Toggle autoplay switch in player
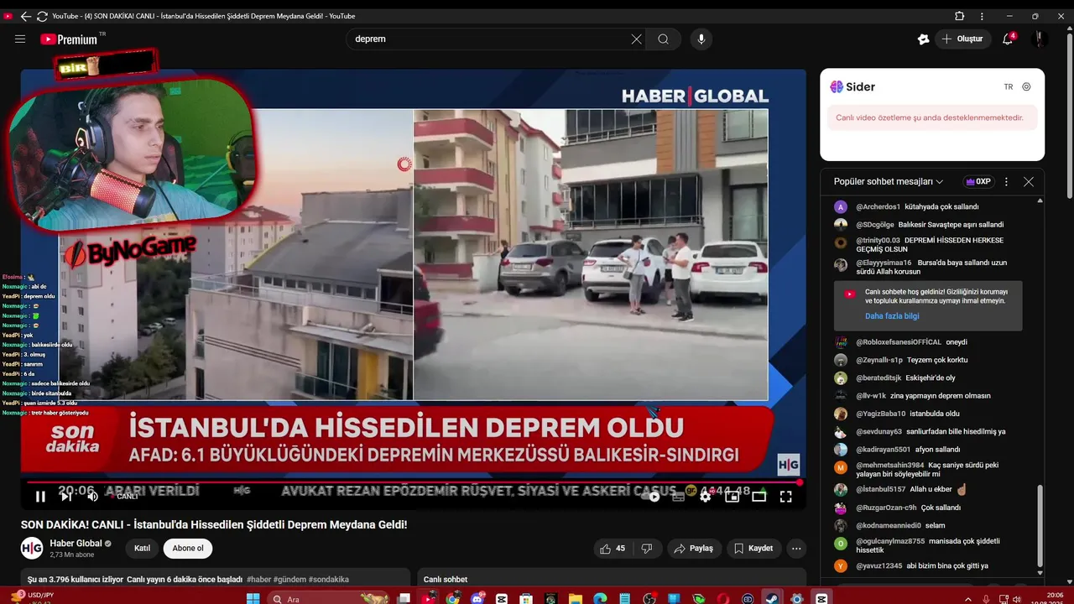This screenshot has height=604, width=1074. (653, 497)
